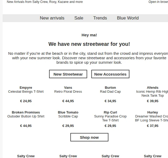The height and width of the screenshot is (158, 168).
Task: Click the € 44,95 price under Vans
Action: coord(68,101)
